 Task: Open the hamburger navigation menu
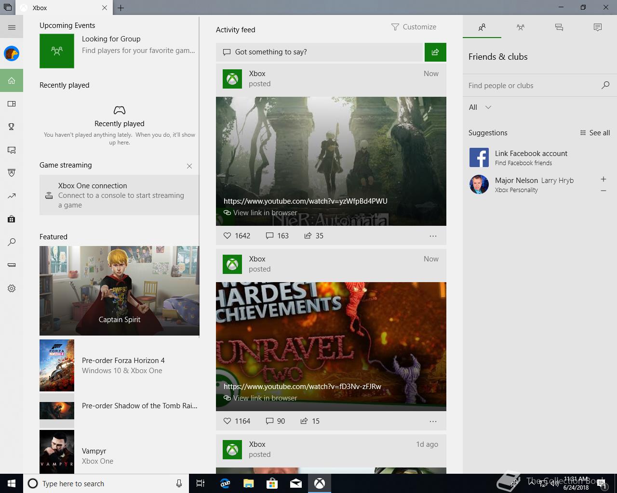12,27
